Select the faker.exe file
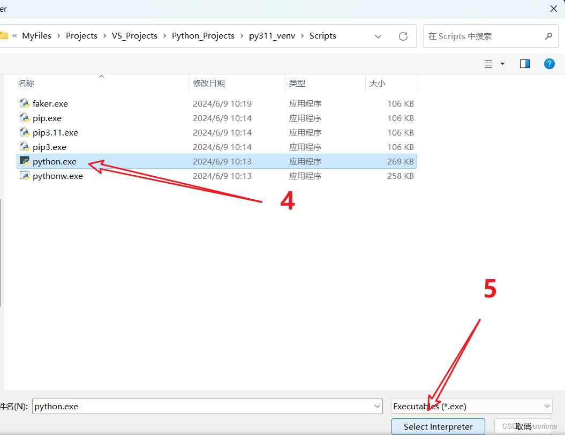This screenshot has height=435, width=565. point(48,103)
